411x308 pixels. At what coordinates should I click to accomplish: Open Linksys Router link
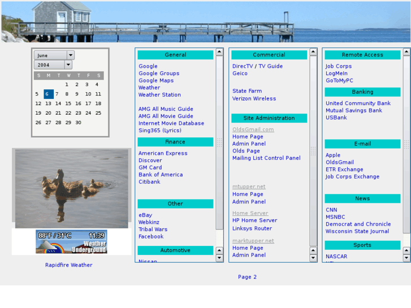(252, 228)
